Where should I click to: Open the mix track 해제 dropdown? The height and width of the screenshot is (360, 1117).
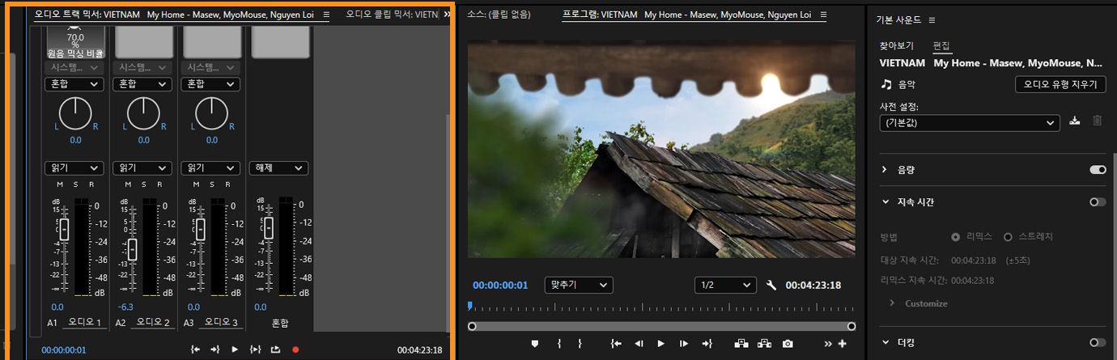click(278, 168)
